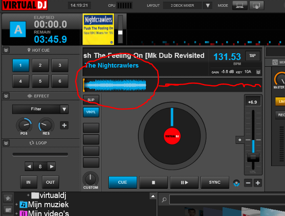Screen dimensions: 285x216
Task: Click the add virtual folder icon
Action: tap(8, 210)
